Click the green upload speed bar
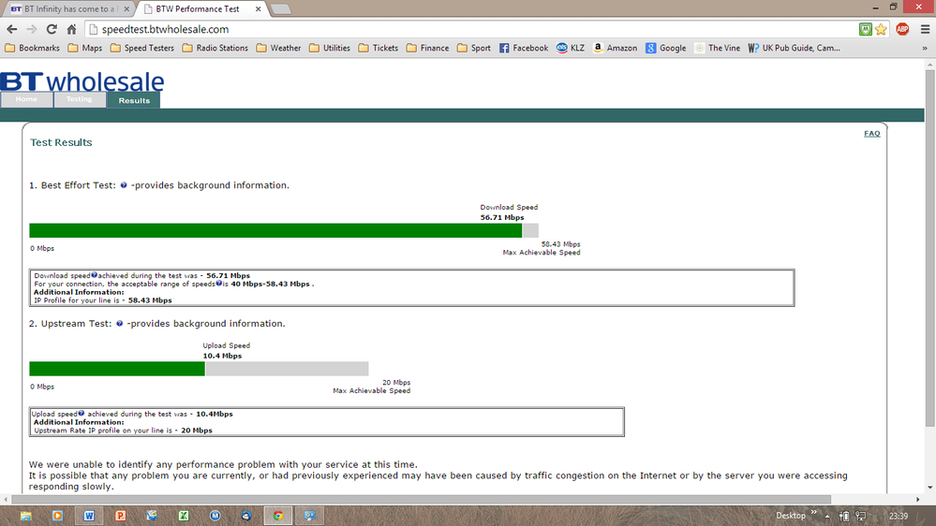 (x=117, y=369)
